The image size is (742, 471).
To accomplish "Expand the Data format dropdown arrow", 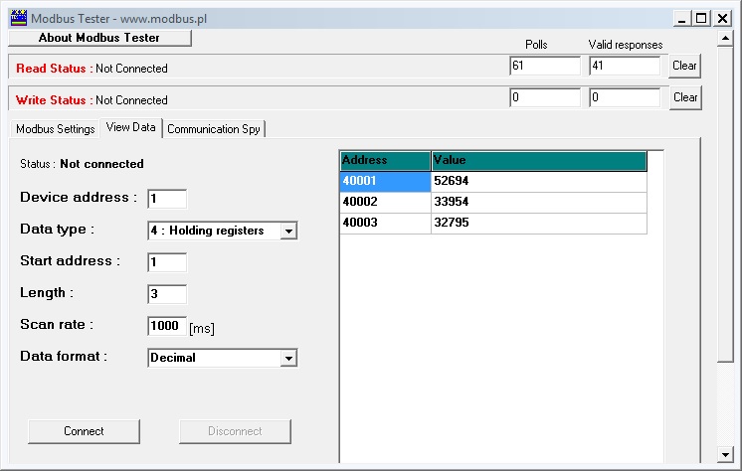I will pyautogui.click(x=288, y=358).
